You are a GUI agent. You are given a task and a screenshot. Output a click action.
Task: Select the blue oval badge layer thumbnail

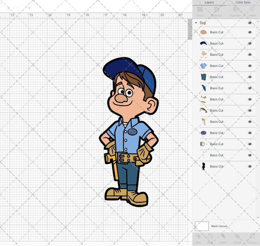coord(204,133)
